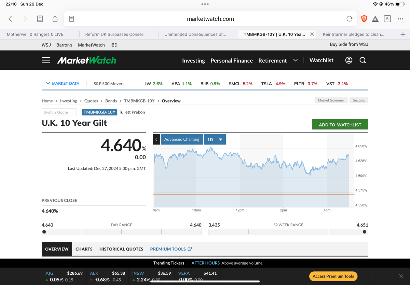Screen dimensions: 410x285
Task: Click Access Premium Tools button
Action: (x=333, y=276)
